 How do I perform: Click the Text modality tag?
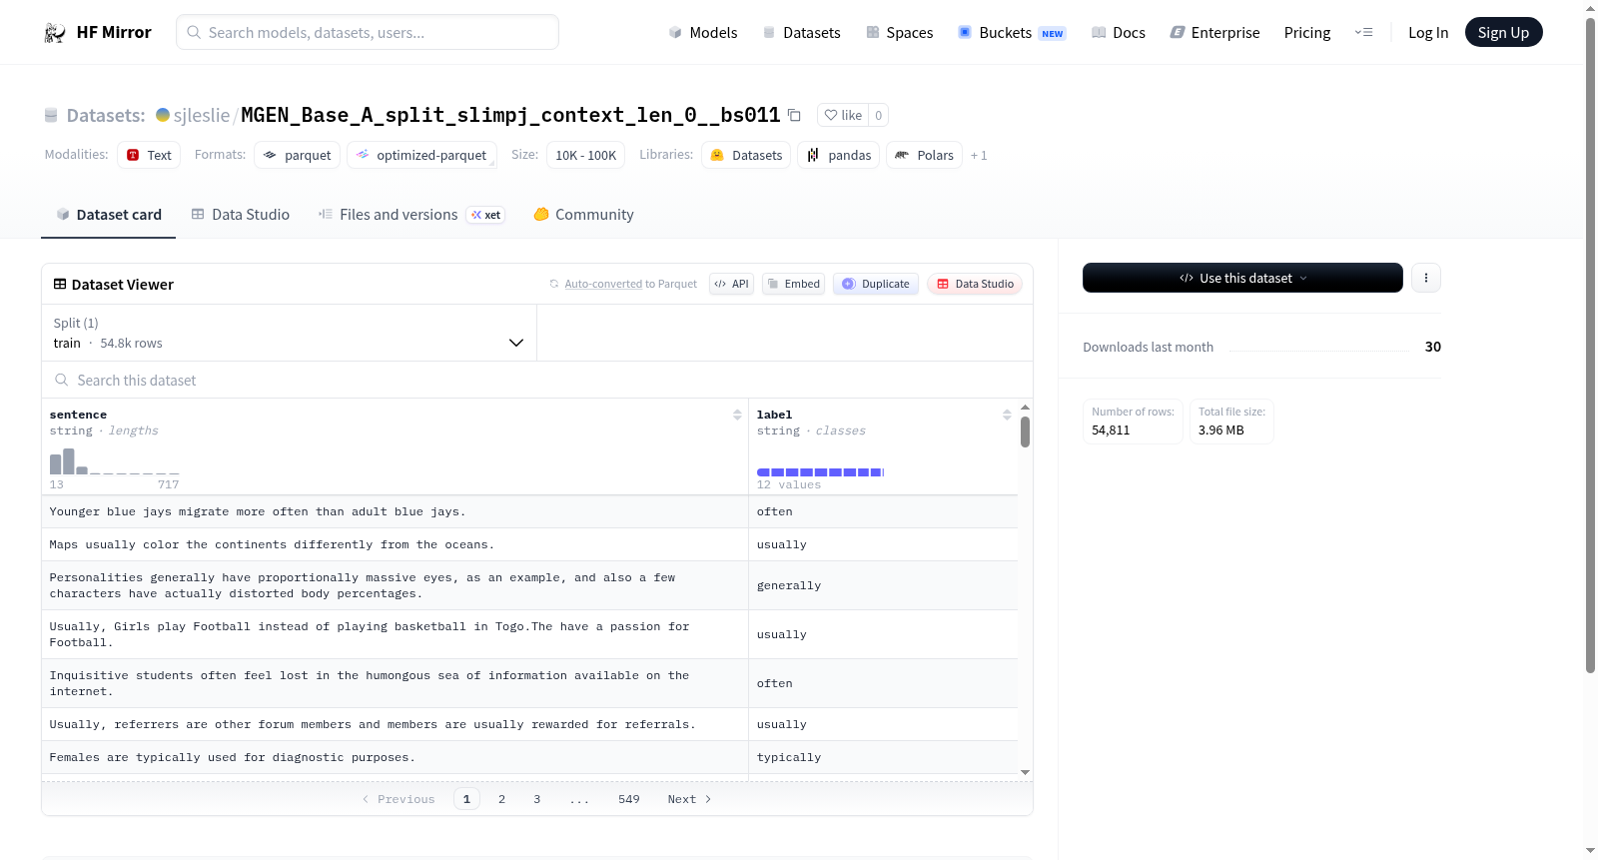149,155
